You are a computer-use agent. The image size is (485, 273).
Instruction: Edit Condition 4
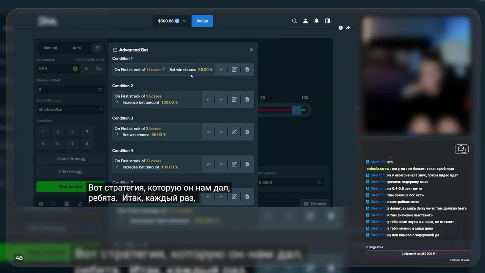point(234,164)
